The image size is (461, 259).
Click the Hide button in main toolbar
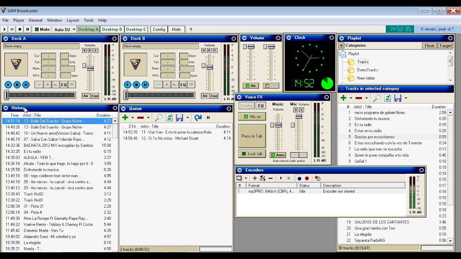[x=176, y=29]
